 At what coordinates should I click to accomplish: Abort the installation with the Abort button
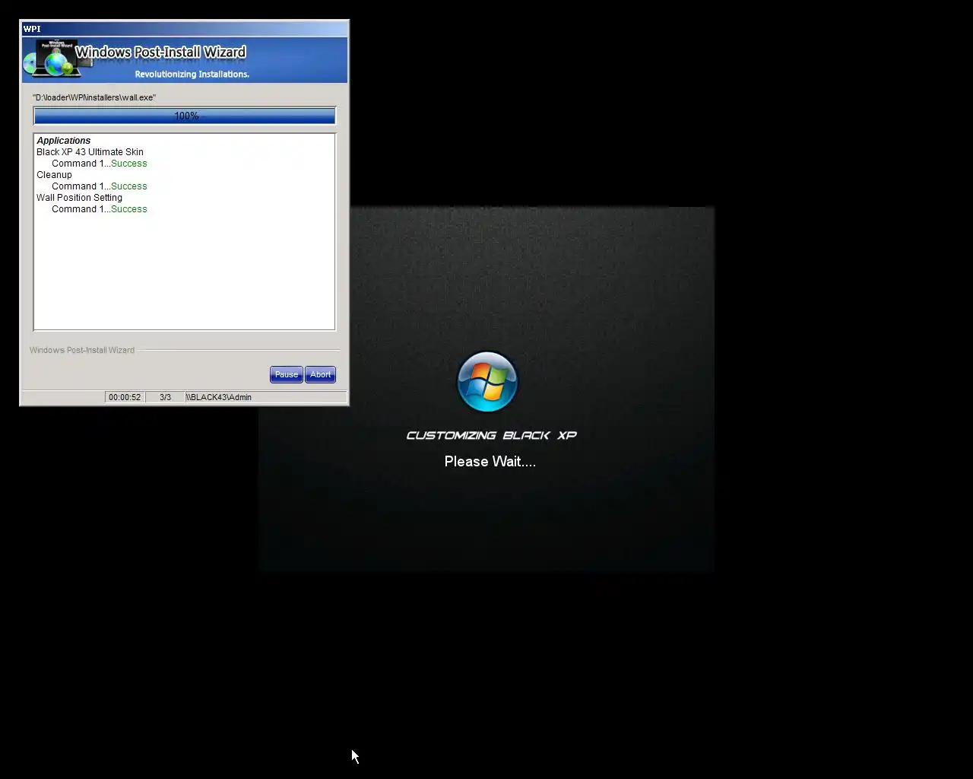click(320, 374)
